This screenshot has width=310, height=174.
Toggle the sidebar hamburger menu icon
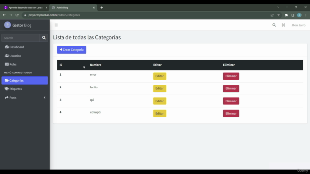(56, 25)
